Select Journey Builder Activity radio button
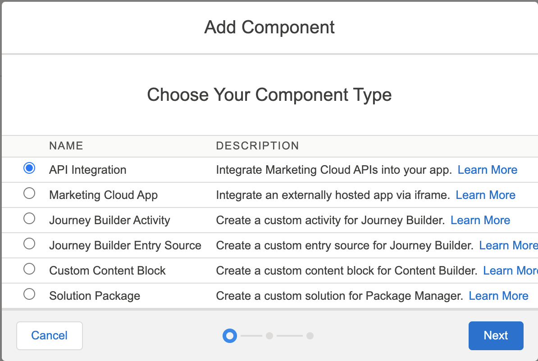Screen dimensions: 538x361 (29, 219)
